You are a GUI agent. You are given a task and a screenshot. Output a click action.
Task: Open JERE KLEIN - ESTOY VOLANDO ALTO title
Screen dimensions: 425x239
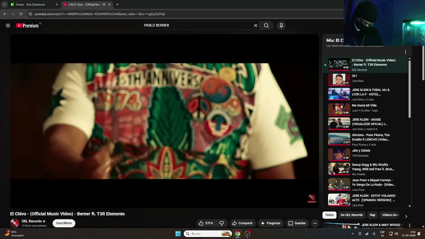tap(374, 198)
